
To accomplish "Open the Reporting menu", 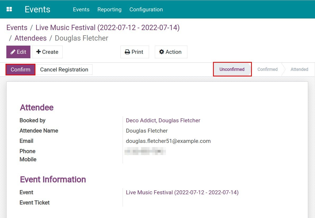I will coord(109,9).
